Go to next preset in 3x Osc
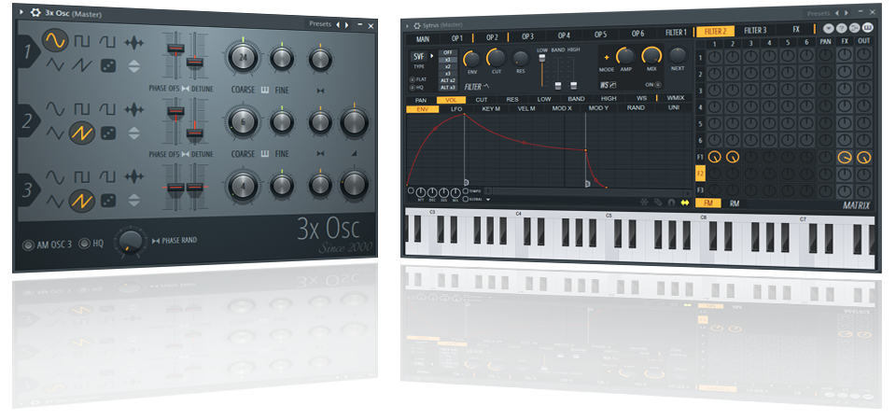Image resolution: width=896 pixels, height=420 pixels. tap(345, 24)
